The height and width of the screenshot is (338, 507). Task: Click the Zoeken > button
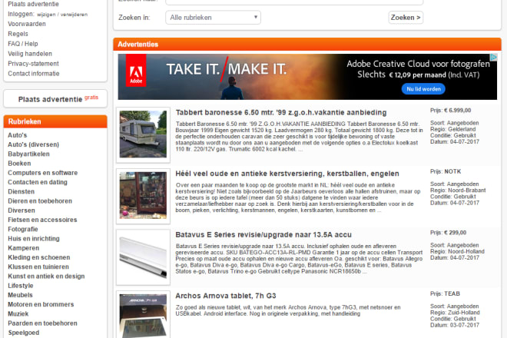[x=406, y=18]
